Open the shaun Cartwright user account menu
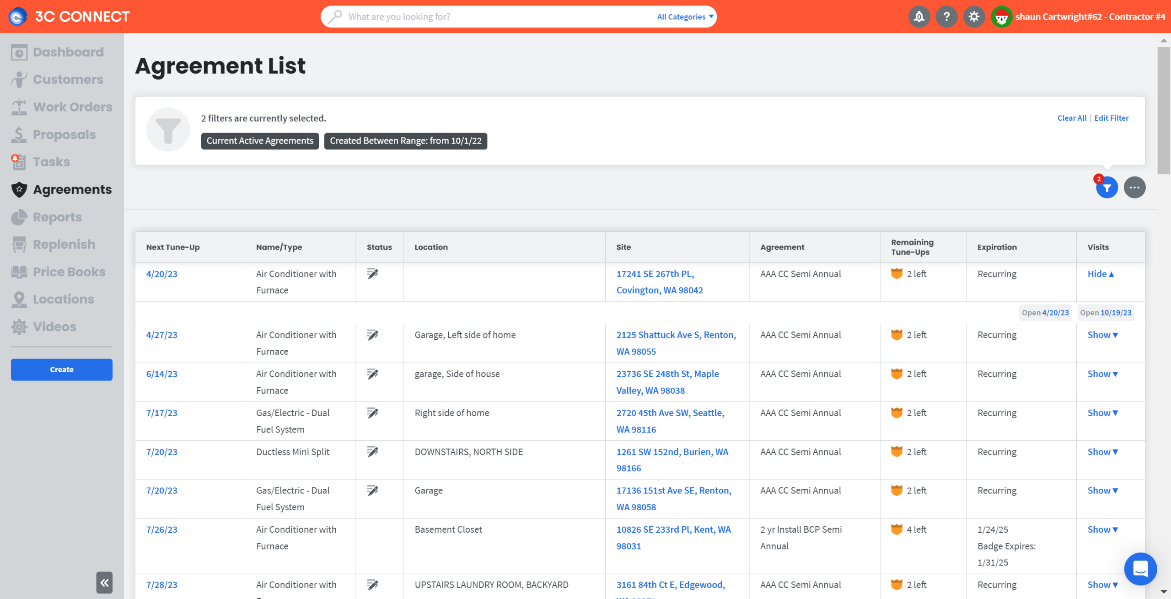The height and width of the screenshot is (599, 1171). [x=1089, y=17]
